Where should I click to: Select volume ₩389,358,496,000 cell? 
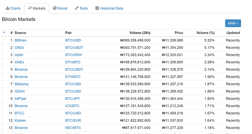coord(135,40)
